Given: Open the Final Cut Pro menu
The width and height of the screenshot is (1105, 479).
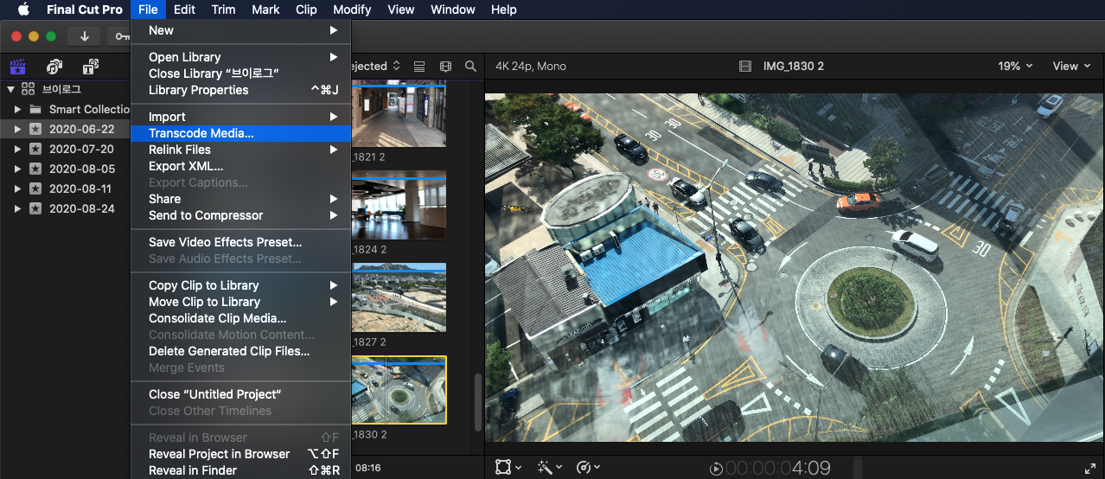Looking at the screenshot, I should click(85, 10).
